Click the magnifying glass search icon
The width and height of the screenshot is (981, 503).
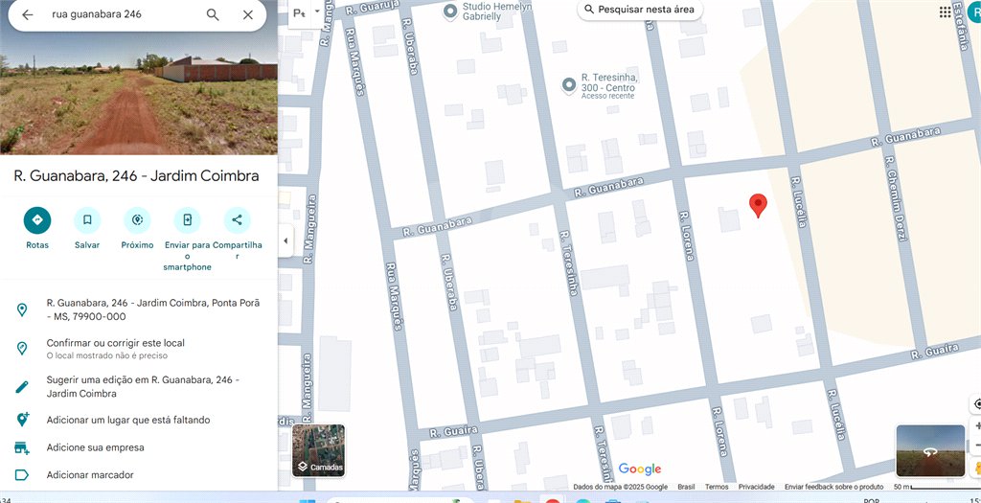point(213,14)
